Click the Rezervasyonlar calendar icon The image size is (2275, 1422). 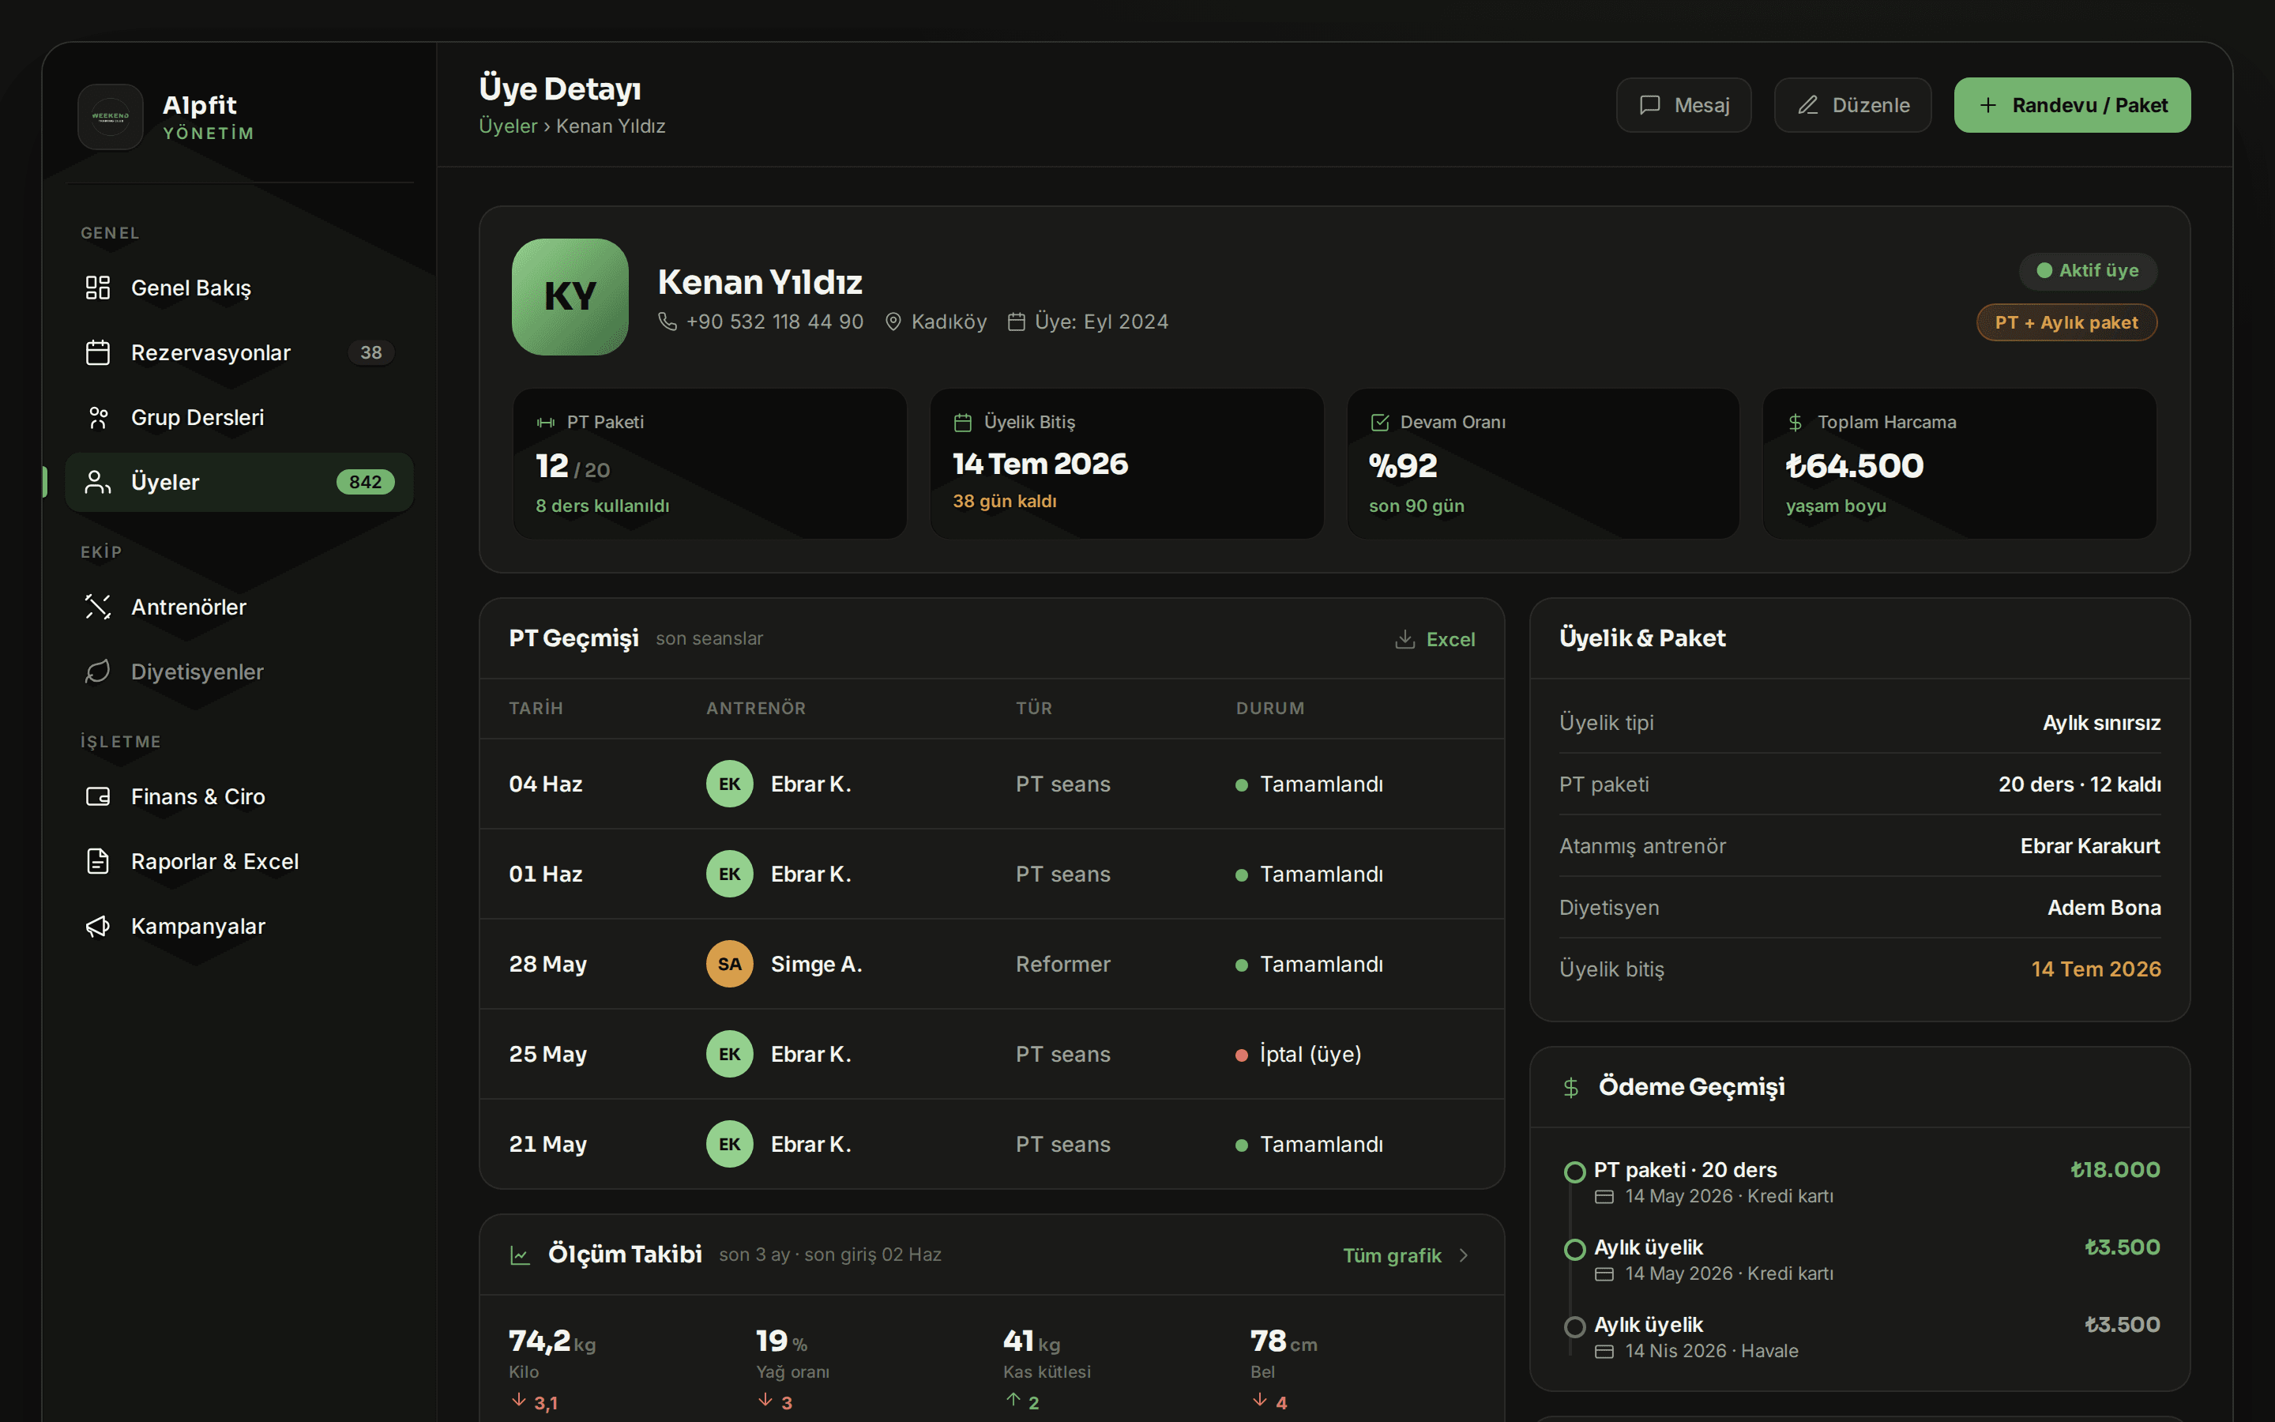[98, 352]
